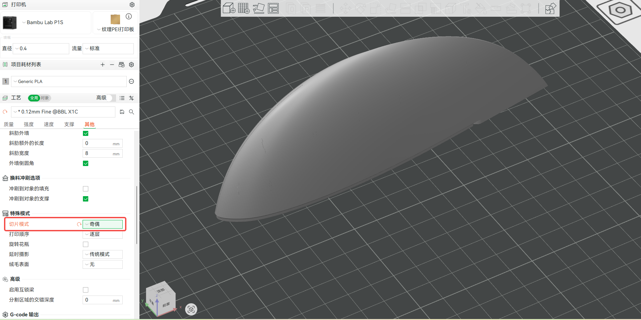Viewport: 641px width, 320px height.
Task: Open the nozzle 直径 0.4 dropdown
Action: (x=41, y=49)
